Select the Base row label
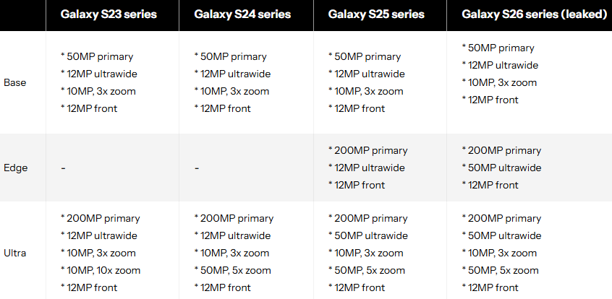This screenshot has height=299, width=612. coord(14,82)
